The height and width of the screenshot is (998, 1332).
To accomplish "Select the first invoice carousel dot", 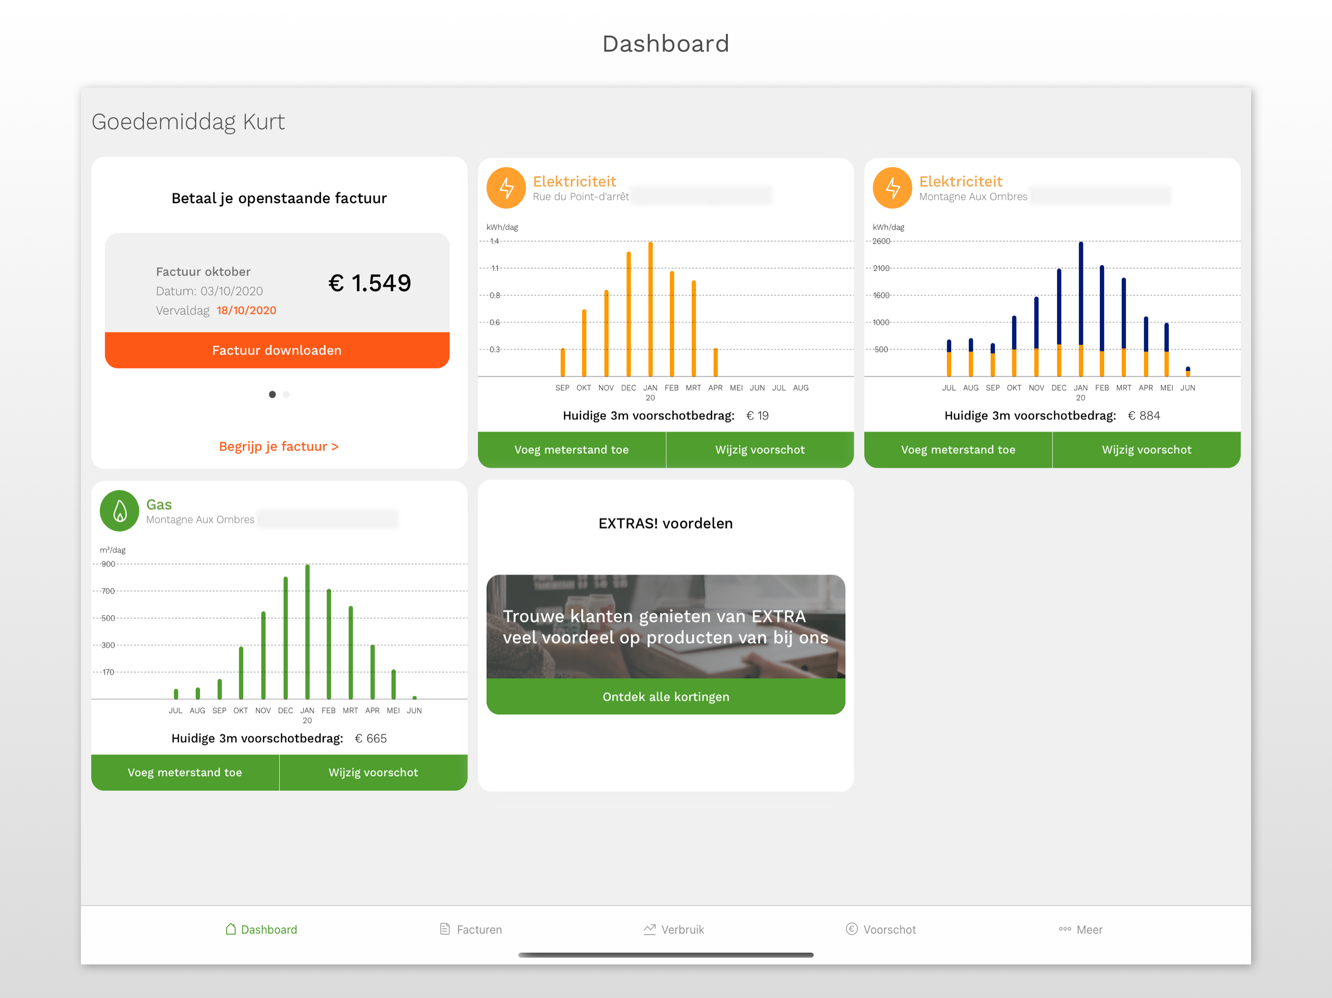I will click(x=272, y=394).
